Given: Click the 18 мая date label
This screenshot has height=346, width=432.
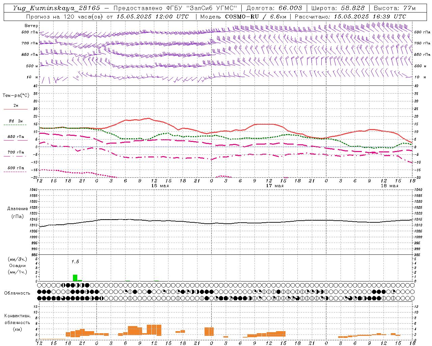Looking at the screenshot, I should point(389,186).
